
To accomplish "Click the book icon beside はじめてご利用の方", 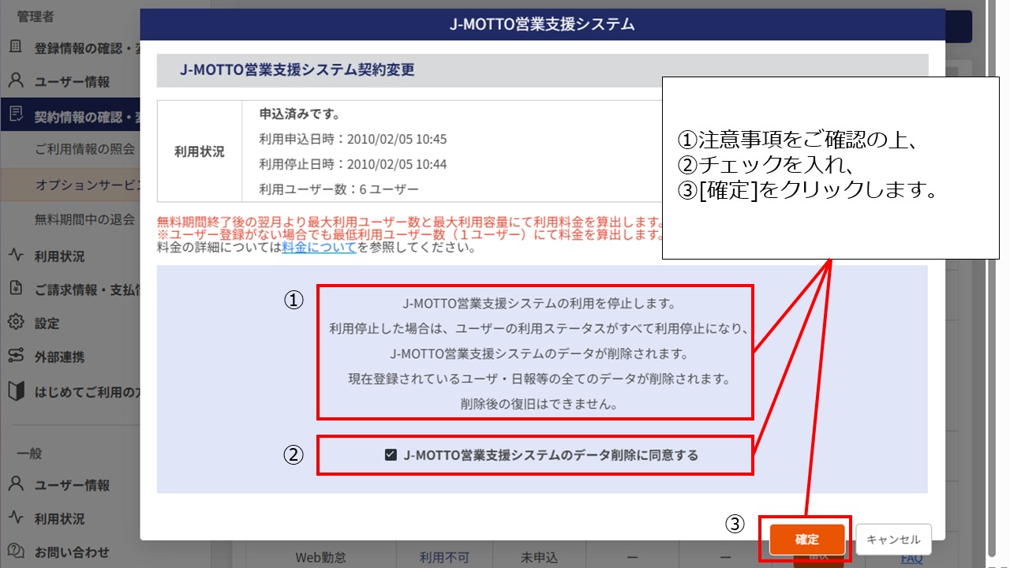I will point(16,390).
